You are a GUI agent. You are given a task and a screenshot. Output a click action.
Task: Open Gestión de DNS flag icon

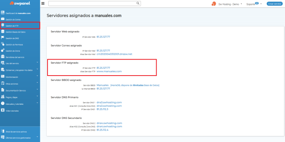point(3,38)
